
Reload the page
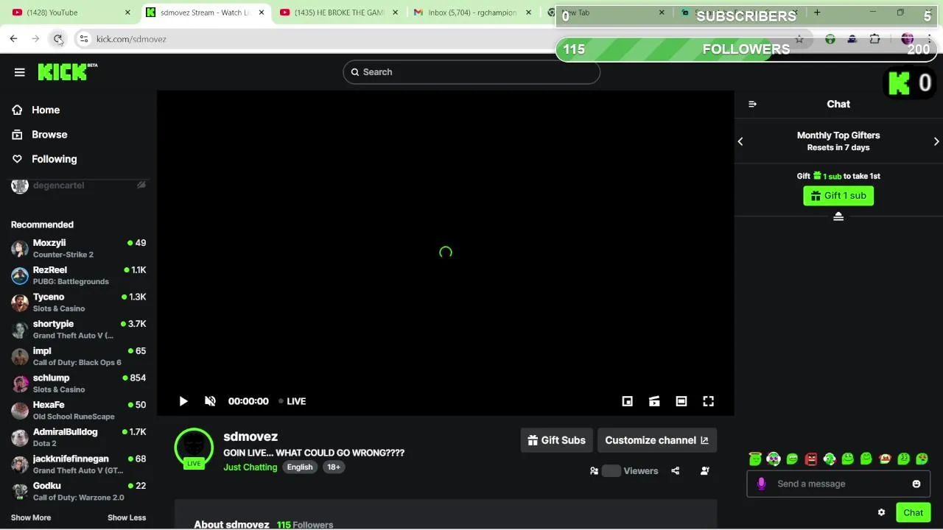pos(57,39)
